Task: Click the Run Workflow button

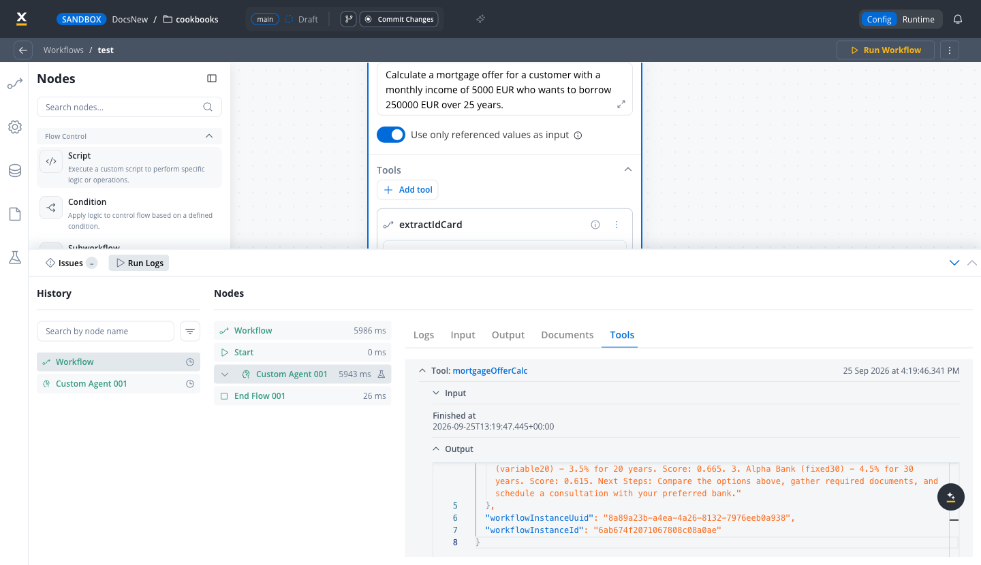Action: 886,50
